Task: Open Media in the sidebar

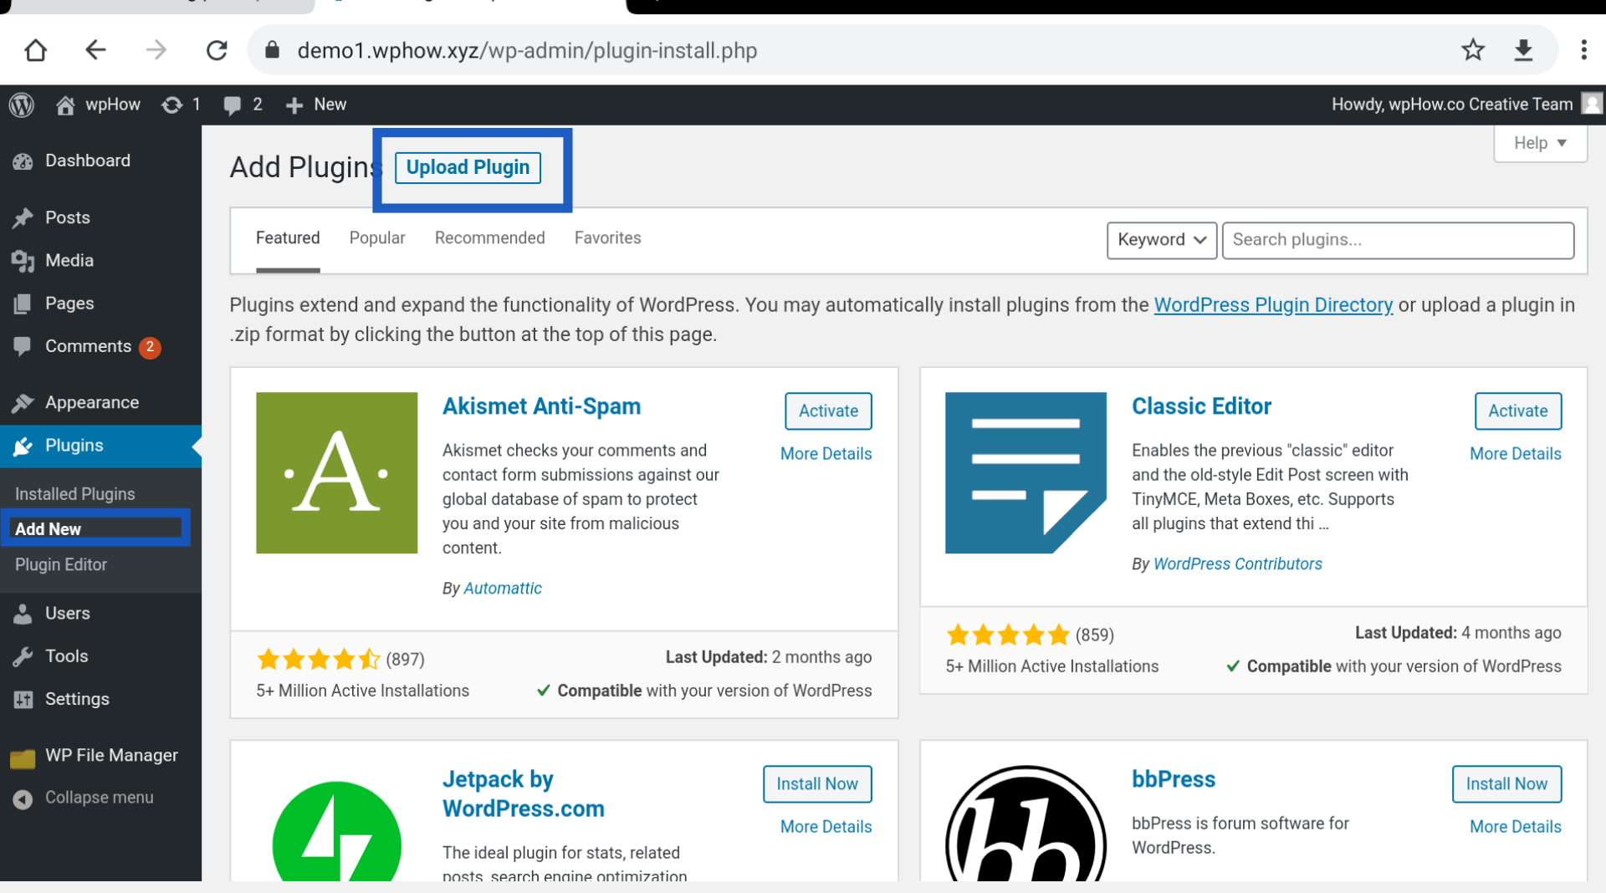Action: [100, 260]
